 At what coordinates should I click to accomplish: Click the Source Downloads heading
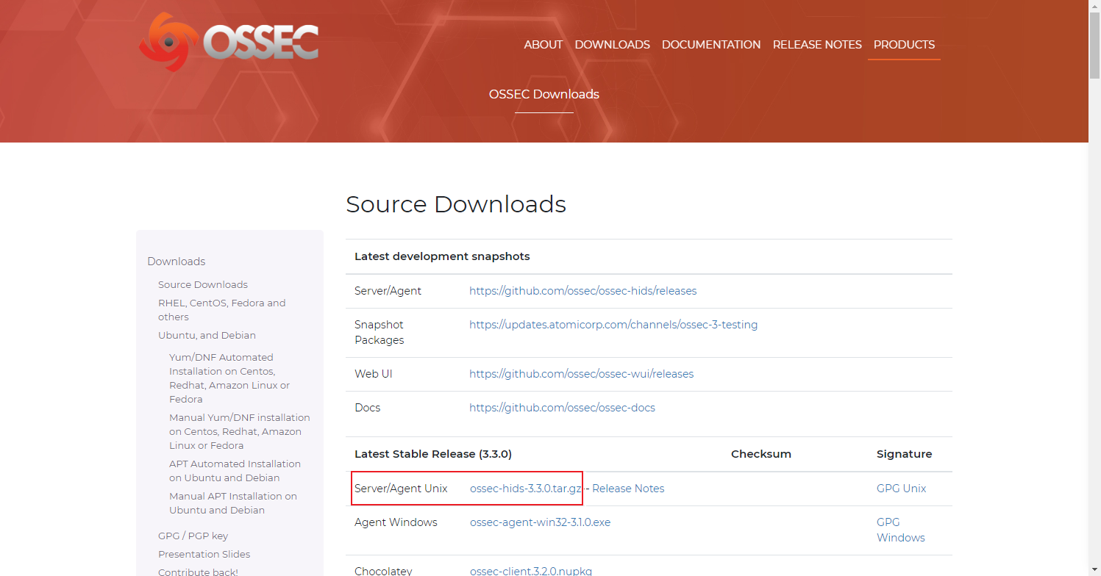point(456,204)
